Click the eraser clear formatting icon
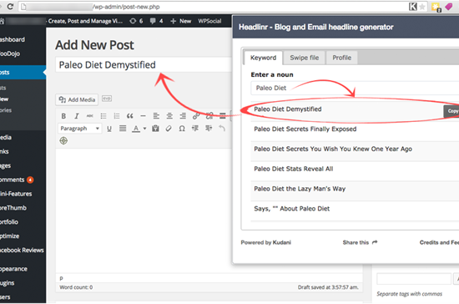This screenshot has height=304, width=459. click(169, 129)
